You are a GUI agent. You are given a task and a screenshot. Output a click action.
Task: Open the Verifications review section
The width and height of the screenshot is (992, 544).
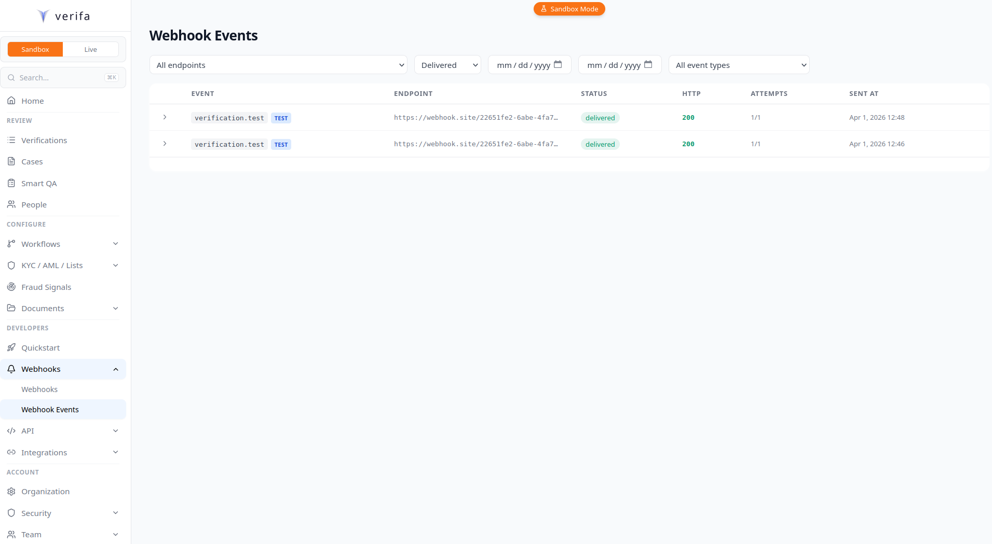tap(44, 140)
